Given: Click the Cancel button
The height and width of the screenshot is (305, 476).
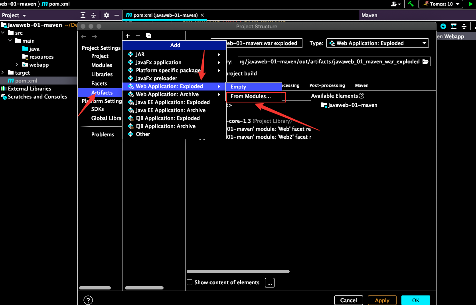Looking at the screenshot, I should [x=348, y=300].
